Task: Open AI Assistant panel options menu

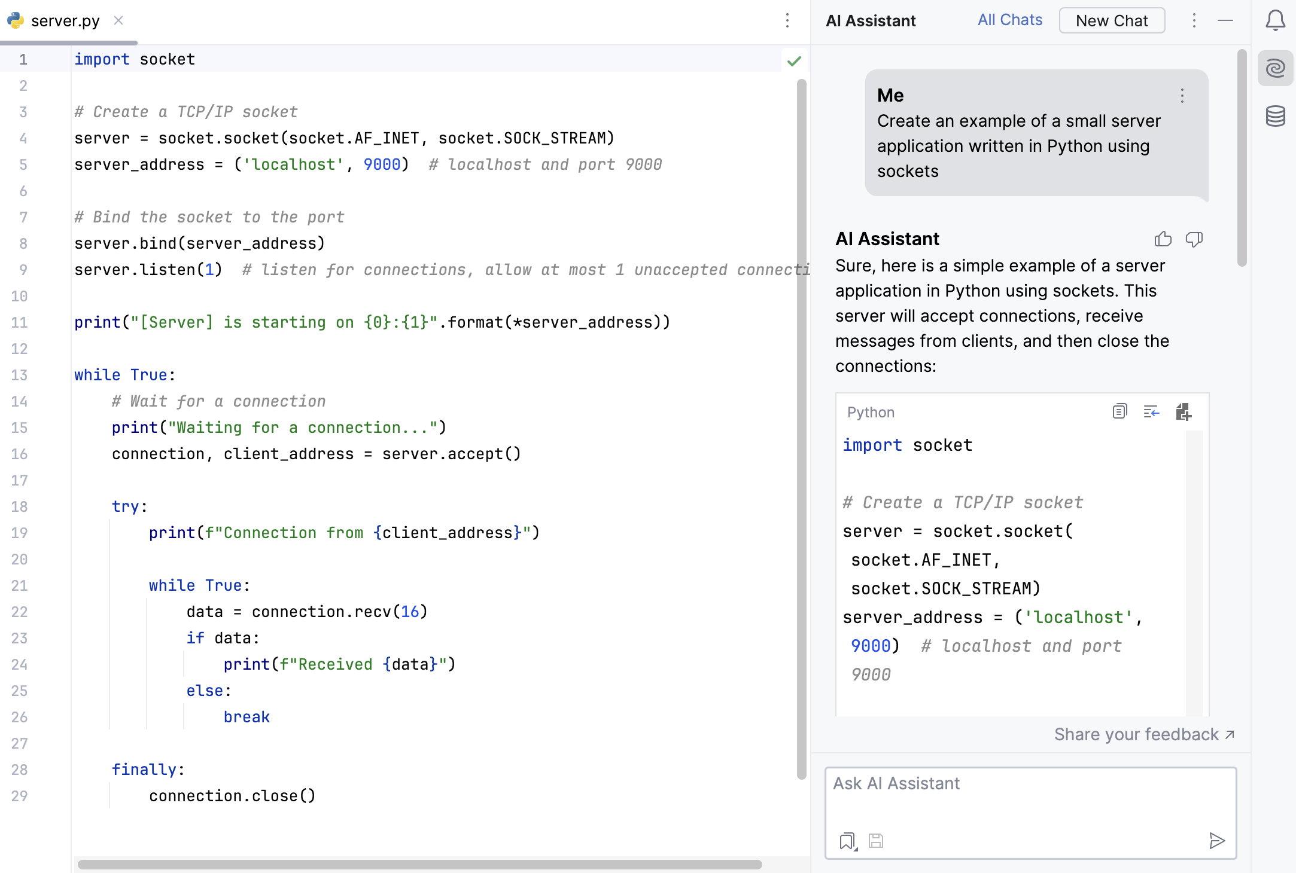Action: (x=1194, y=20)
